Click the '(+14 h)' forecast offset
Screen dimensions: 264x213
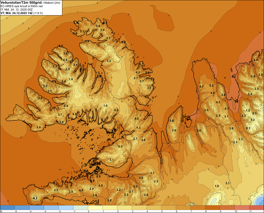pyautogui.click(x=38, y=13)
